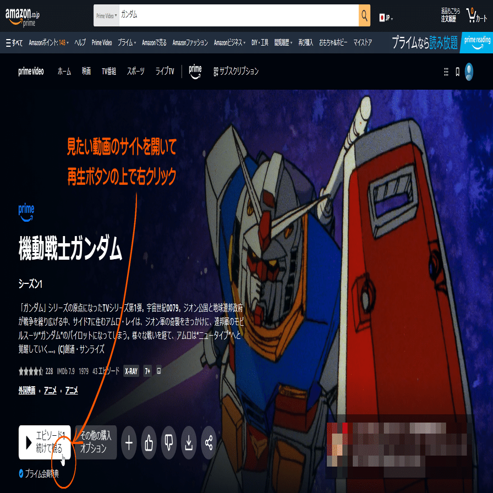Open the サブスクリプション tab
Screen dimensions: 493x493
coord(236,72)
